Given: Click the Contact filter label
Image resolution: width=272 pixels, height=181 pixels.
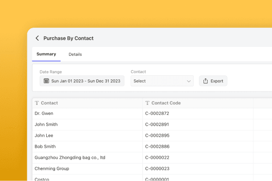Looking at the screenshot, I should [x=138, y=72].
